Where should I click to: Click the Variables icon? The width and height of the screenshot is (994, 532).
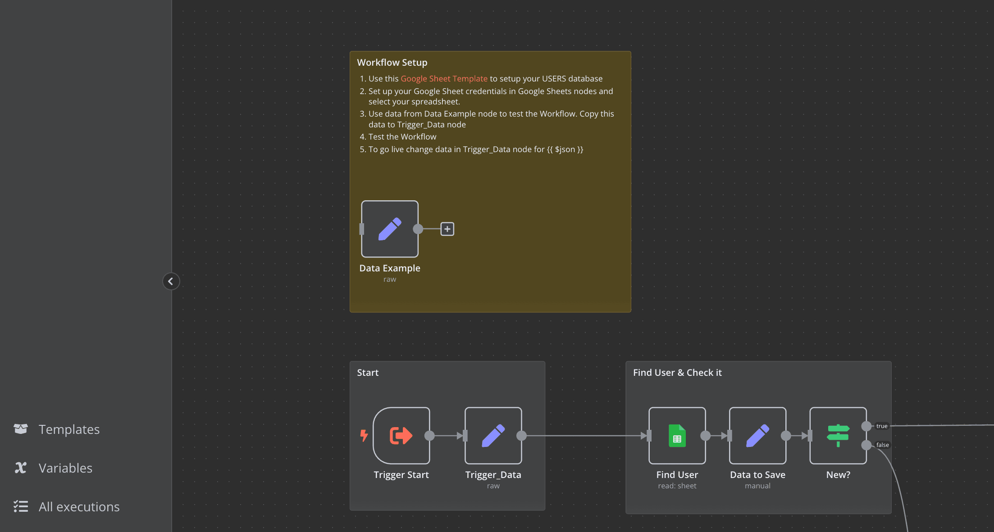21,468
